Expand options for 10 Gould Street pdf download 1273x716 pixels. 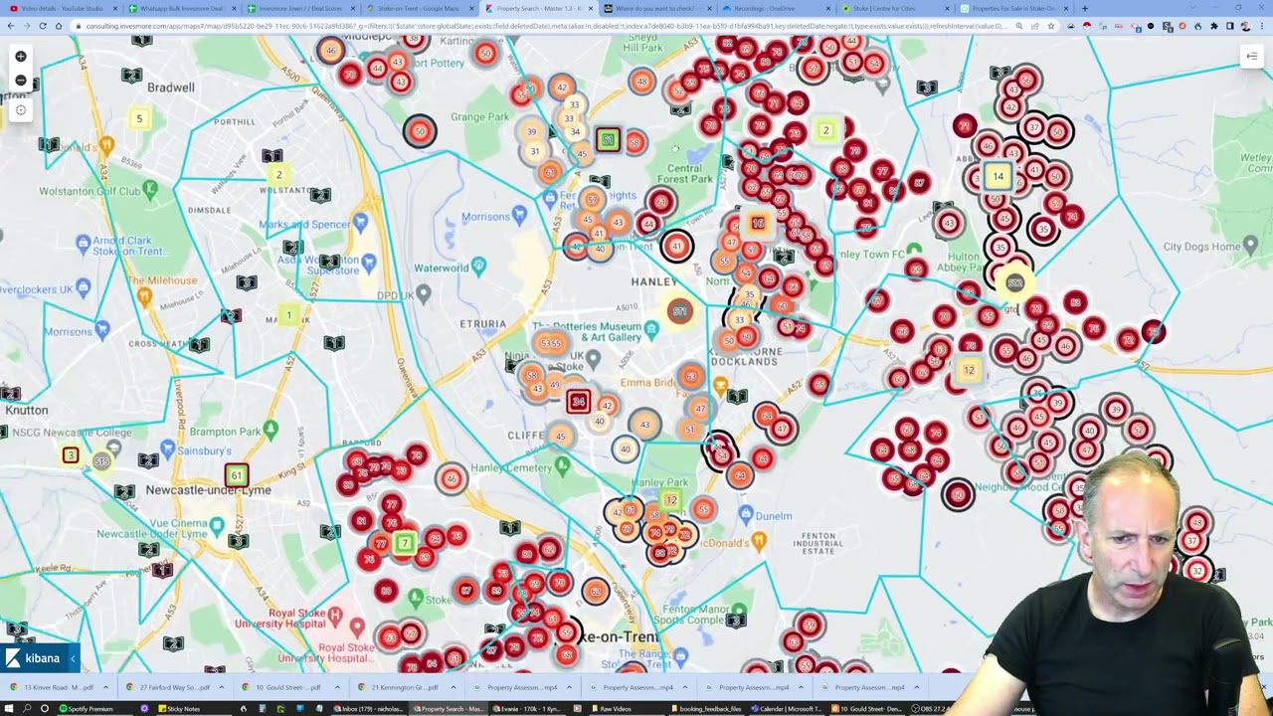[x=336, y=687]
